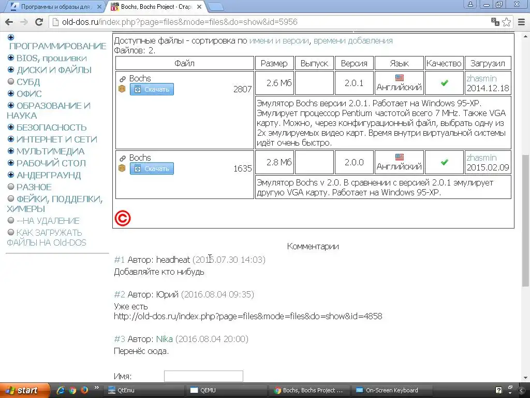Screen dimensions: 530x398
Task: Click the package box icon for Bochs 2807
Action: (x=122, y=89)
